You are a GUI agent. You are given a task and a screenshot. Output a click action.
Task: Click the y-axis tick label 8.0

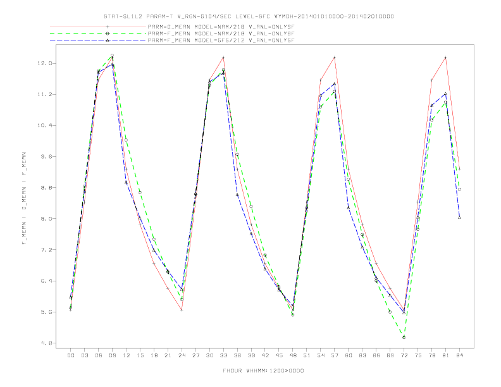(x=46, y=219)
